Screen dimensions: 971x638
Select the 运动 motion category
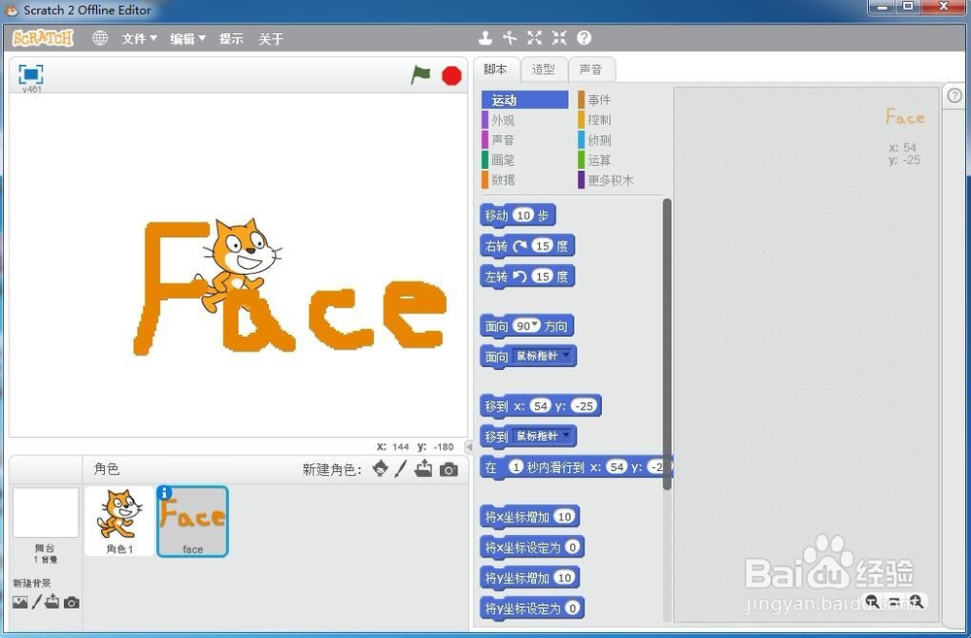[524, 100]
